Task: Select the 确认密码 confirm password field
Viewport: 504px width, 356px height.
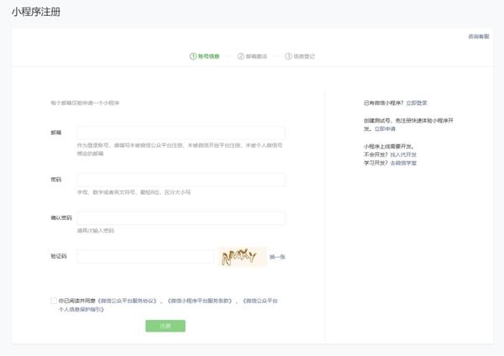Action: [x=181, y=218]
